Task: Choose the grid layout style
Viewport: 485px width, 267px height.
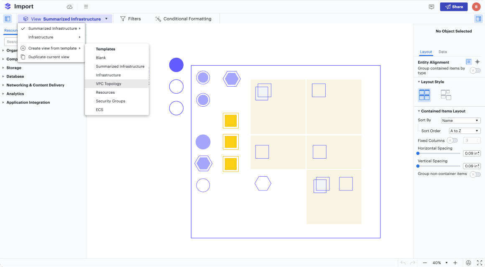Action: (x=424, y=95)
